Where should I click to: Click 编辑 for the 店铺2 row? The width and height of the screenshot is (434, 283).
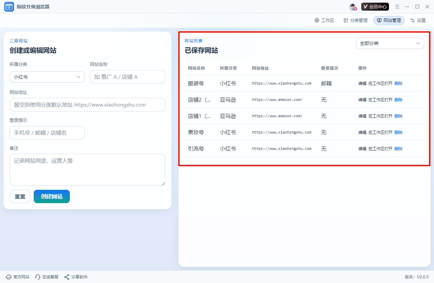[362, 100]
